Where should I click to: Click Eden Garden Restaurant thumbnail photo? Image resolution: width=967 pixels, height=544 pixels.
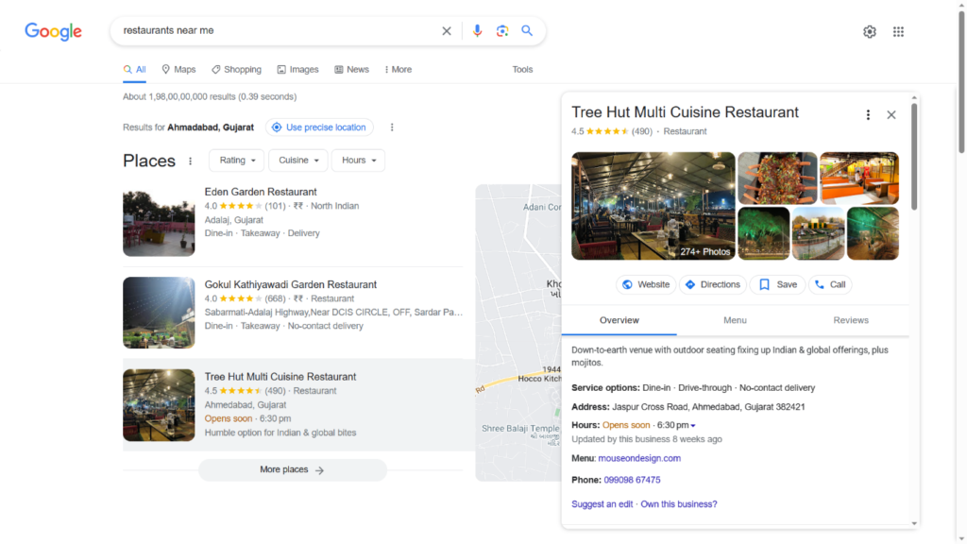[159, 221]
